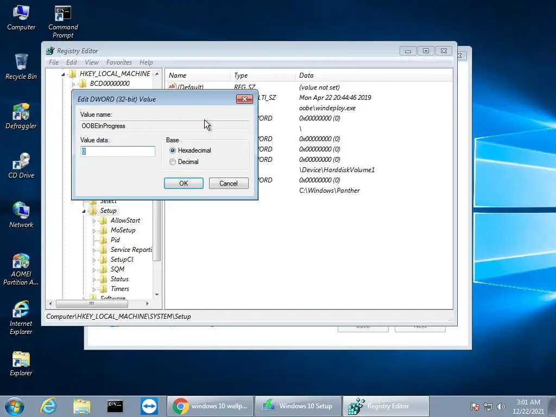This screenshot has height=417, width=556.
Task: Open the Help menu
Action: coord(146,62)
